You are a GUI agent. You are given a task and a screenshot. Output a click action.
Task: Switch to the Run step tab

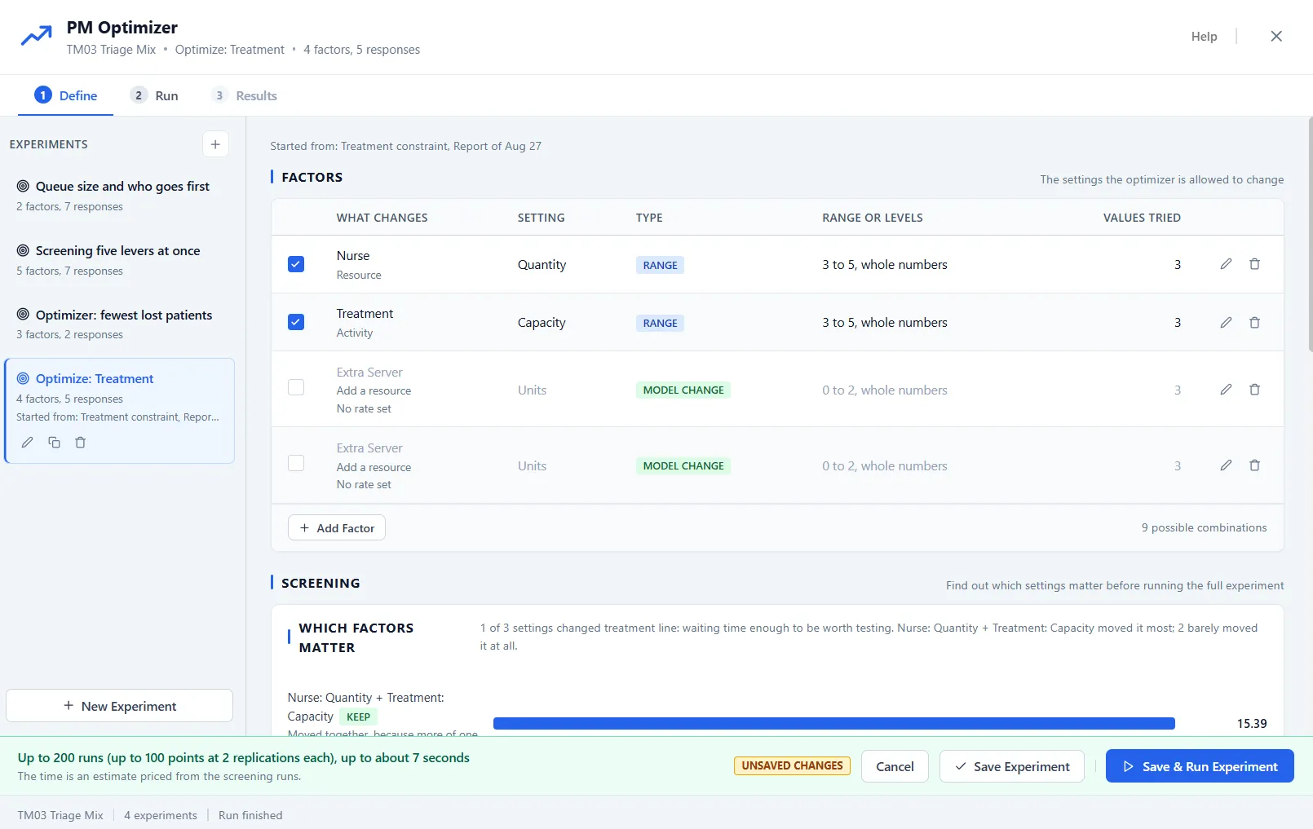[154, 95]
